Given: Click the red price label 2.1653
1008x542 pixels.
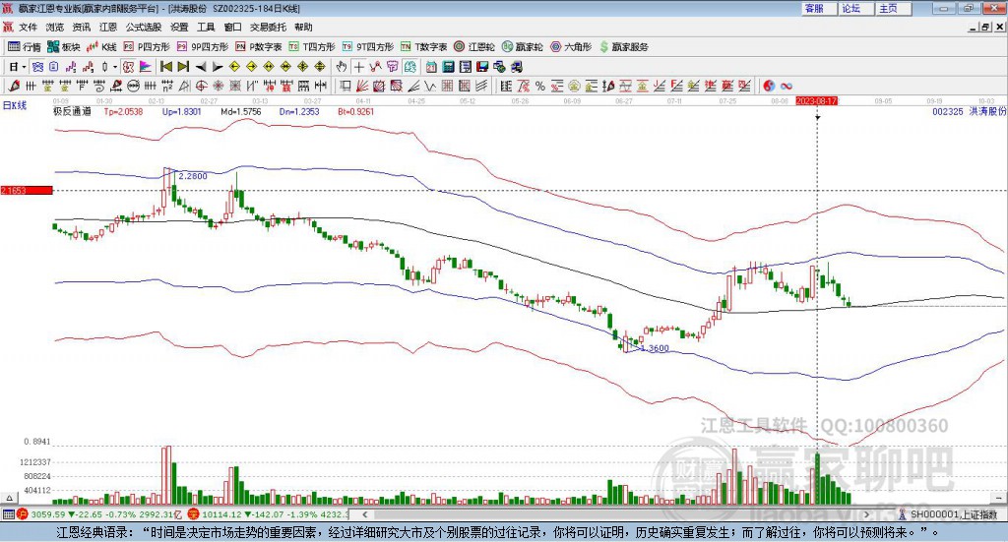Looking at the screenshot, I should [27, 190].
